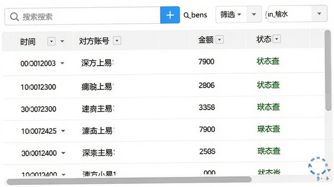This screenshot has width=334, height=187.
Task: Open the combo box at top right
Action: [x=297, y=14]
